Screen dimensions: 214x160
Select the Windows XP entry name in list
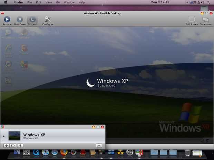point(34,135)
